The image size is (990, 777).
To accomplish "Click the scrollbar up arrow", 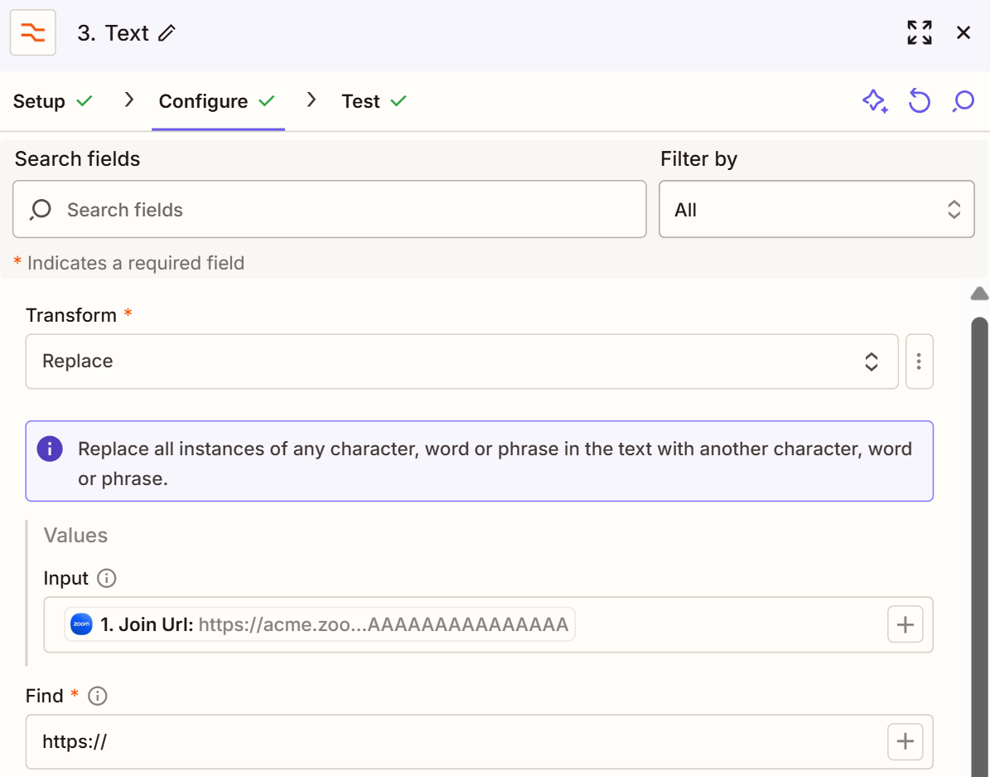I will point(979,294).
